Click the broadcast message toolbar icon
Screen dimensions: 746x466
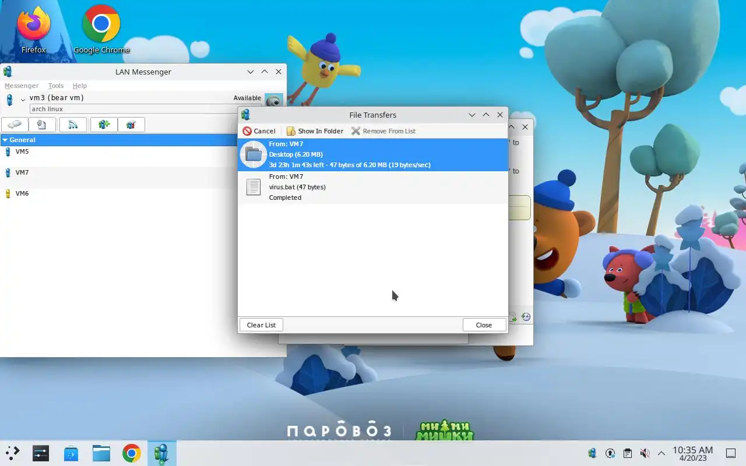[x=73, y=125]
